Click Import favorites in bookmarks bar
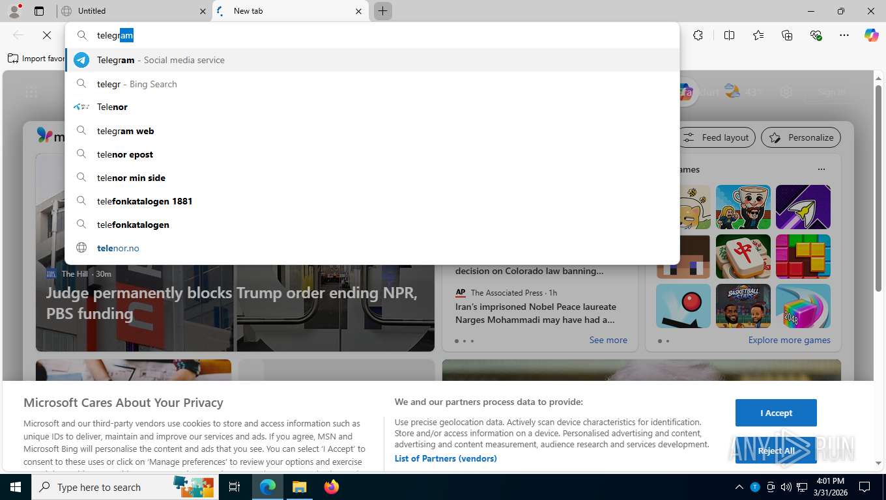The height and width of the screenshot is (500, 886). [36, 59]
